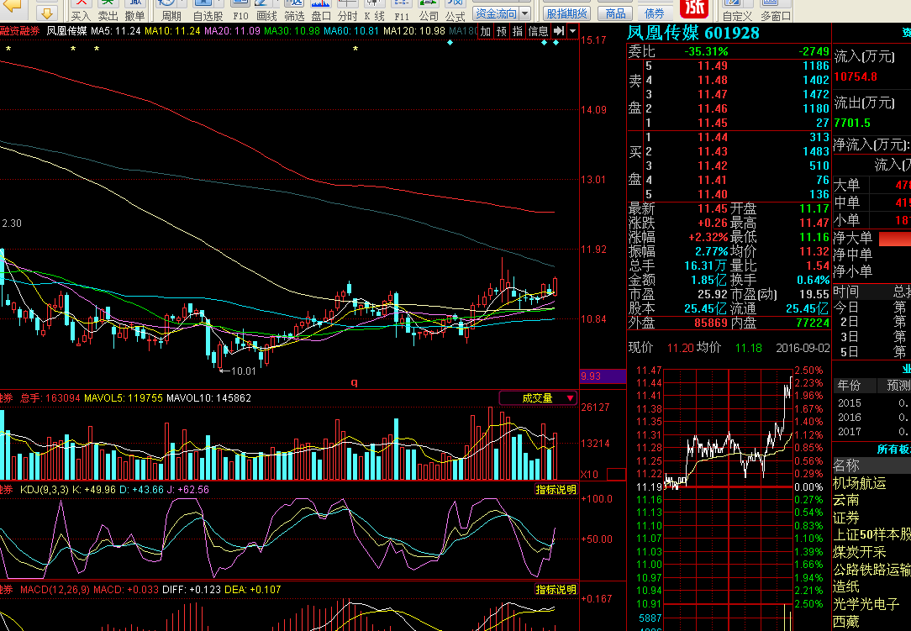
Task: Click buy level 5 price 11.40
Action: (x=713, y=194)
